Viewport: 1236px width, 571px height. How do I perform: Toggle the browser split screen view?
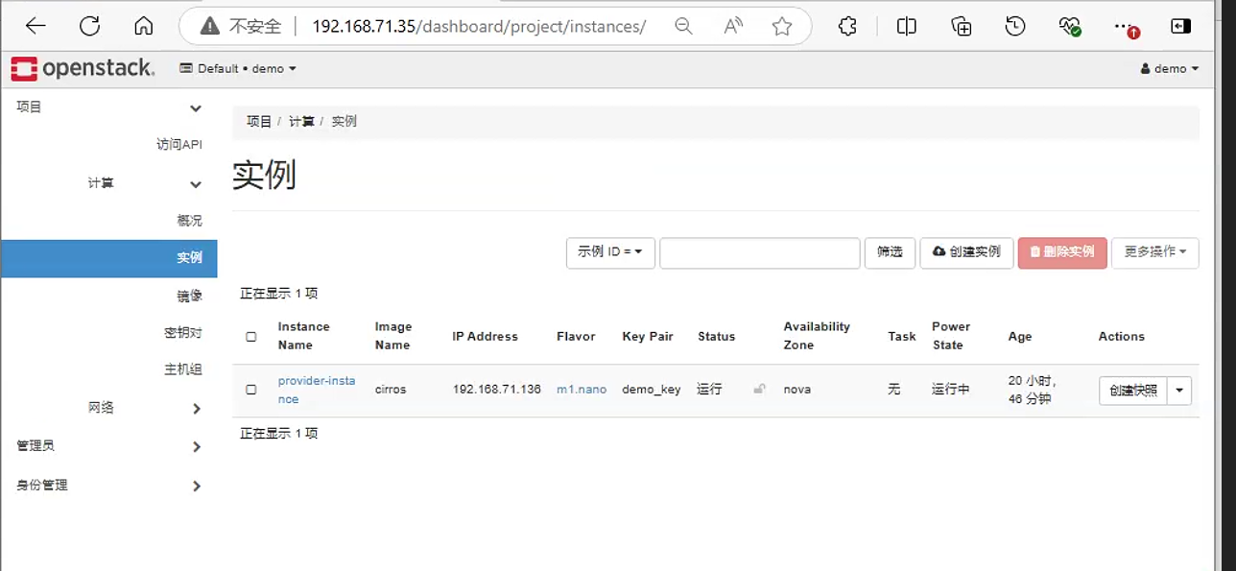906,26
